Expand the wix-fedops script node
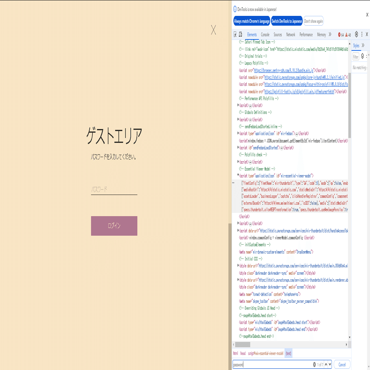This screenshot has width=370, height=370. [238, 133]
